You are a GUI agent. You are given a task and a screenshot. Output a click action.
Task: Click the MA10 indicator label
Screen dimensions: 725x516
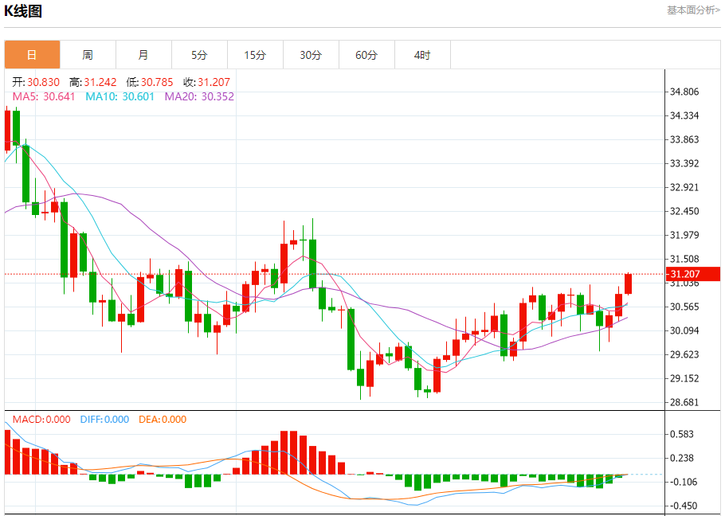click(120, 96)
